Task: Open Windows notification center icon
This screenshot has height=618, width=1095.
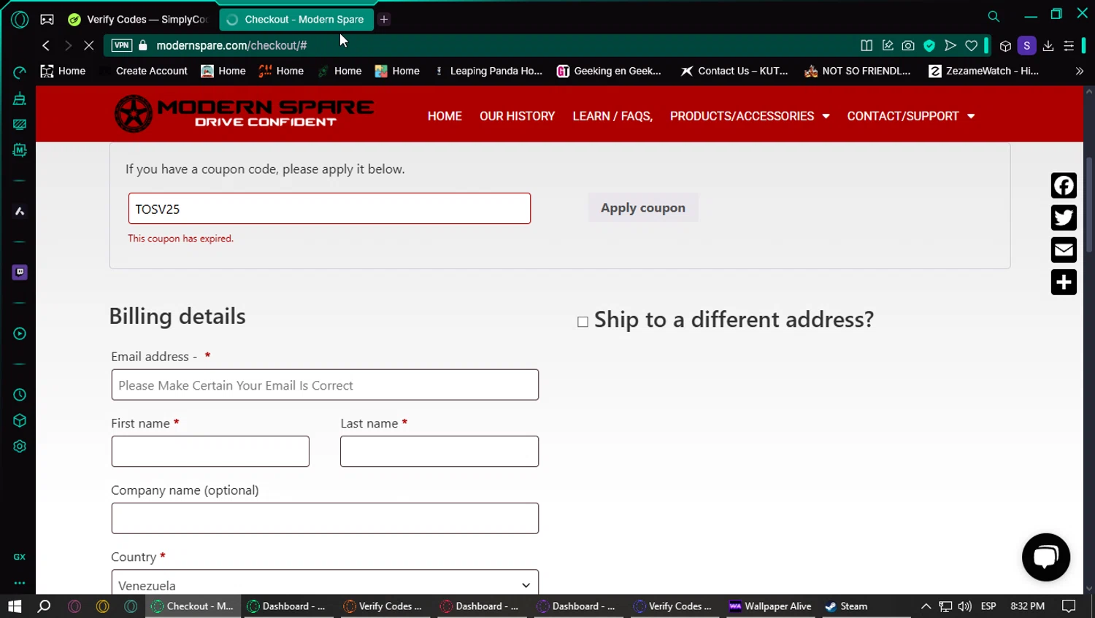Action: [1069, 606]
